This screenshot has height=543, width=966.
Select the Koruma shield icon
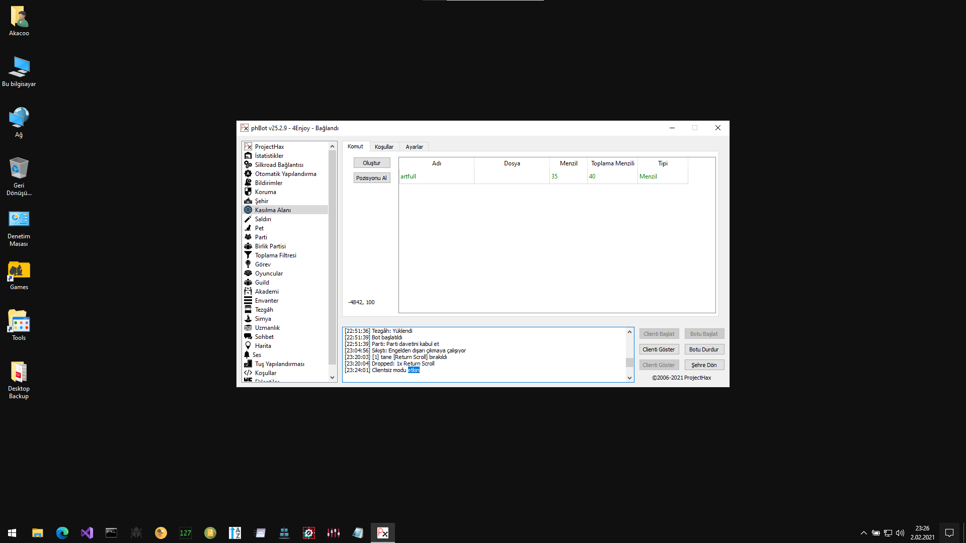248,192
